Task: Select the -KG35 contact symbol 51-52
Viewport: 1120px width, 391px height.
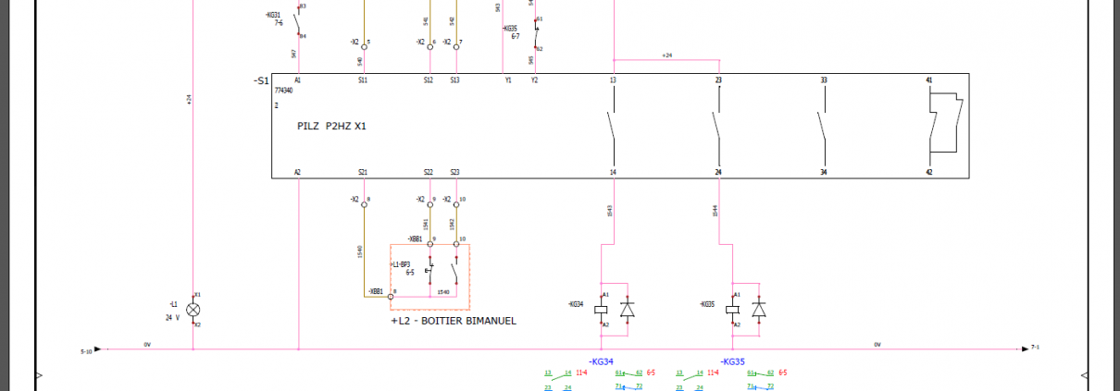Action: 537,33
